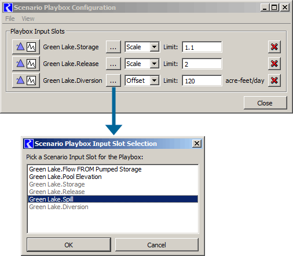
Task: Delete Green Lake.Diversion slot with red X
Action: tap(274, 81)
